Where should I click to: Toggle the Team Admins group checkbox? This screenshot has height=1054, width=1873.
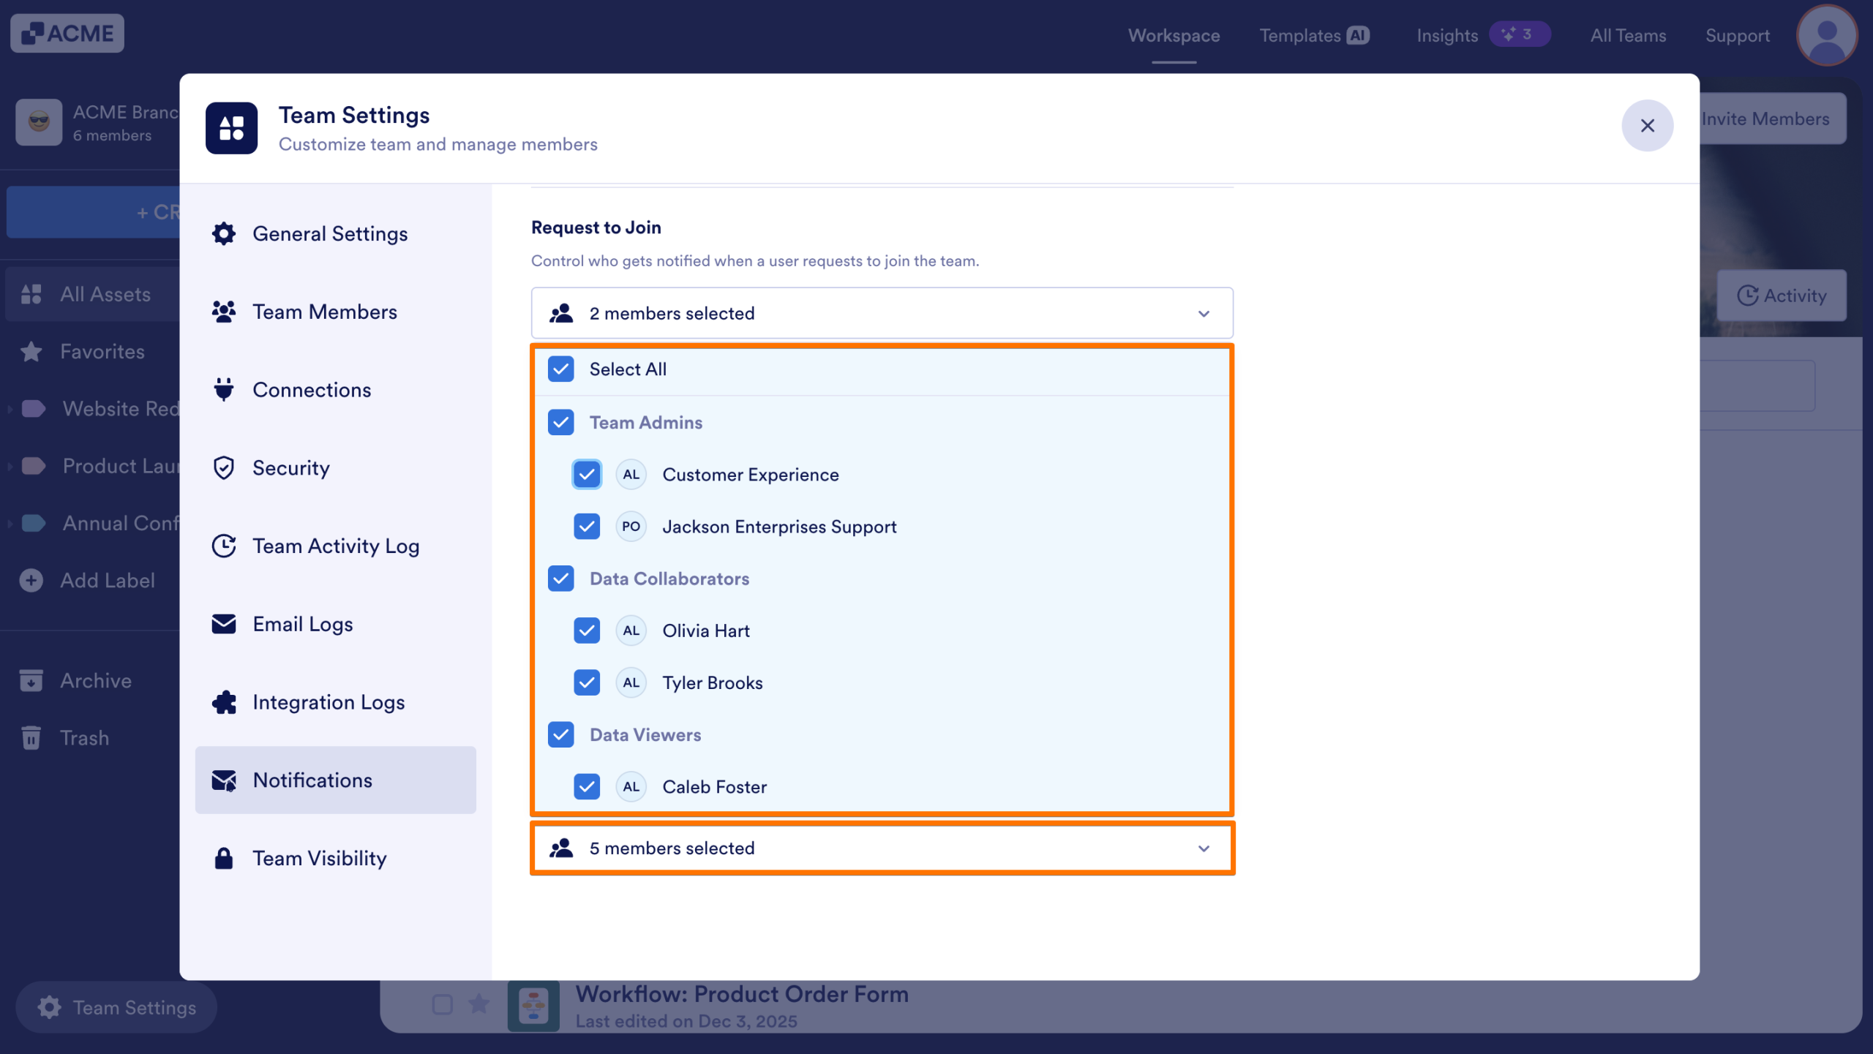pos(561,423)
